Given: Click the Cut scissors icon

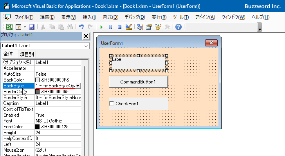Looking at the screenshot, I should tap(43, 27).
